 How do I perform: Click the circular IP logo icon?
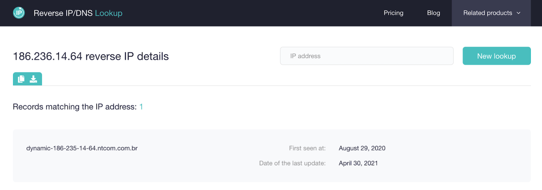click(x=19, y=13)
